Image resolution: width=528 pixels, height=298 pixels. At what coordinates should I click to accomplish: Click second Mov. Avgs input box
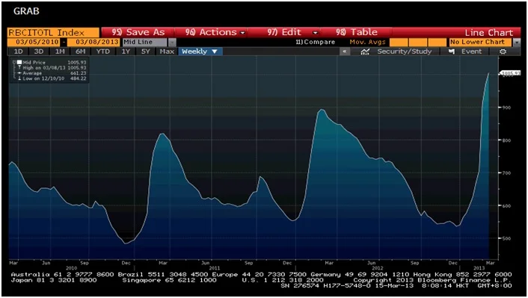tap(417, 42)
